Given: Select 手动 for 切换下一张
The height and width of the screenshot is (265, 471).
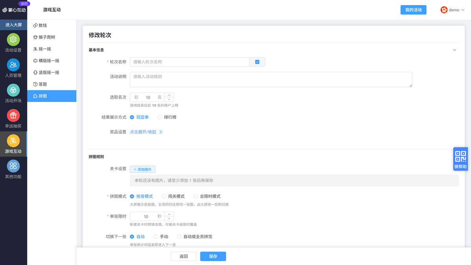Looking at the screenshot, I should (x=161, y=237).
